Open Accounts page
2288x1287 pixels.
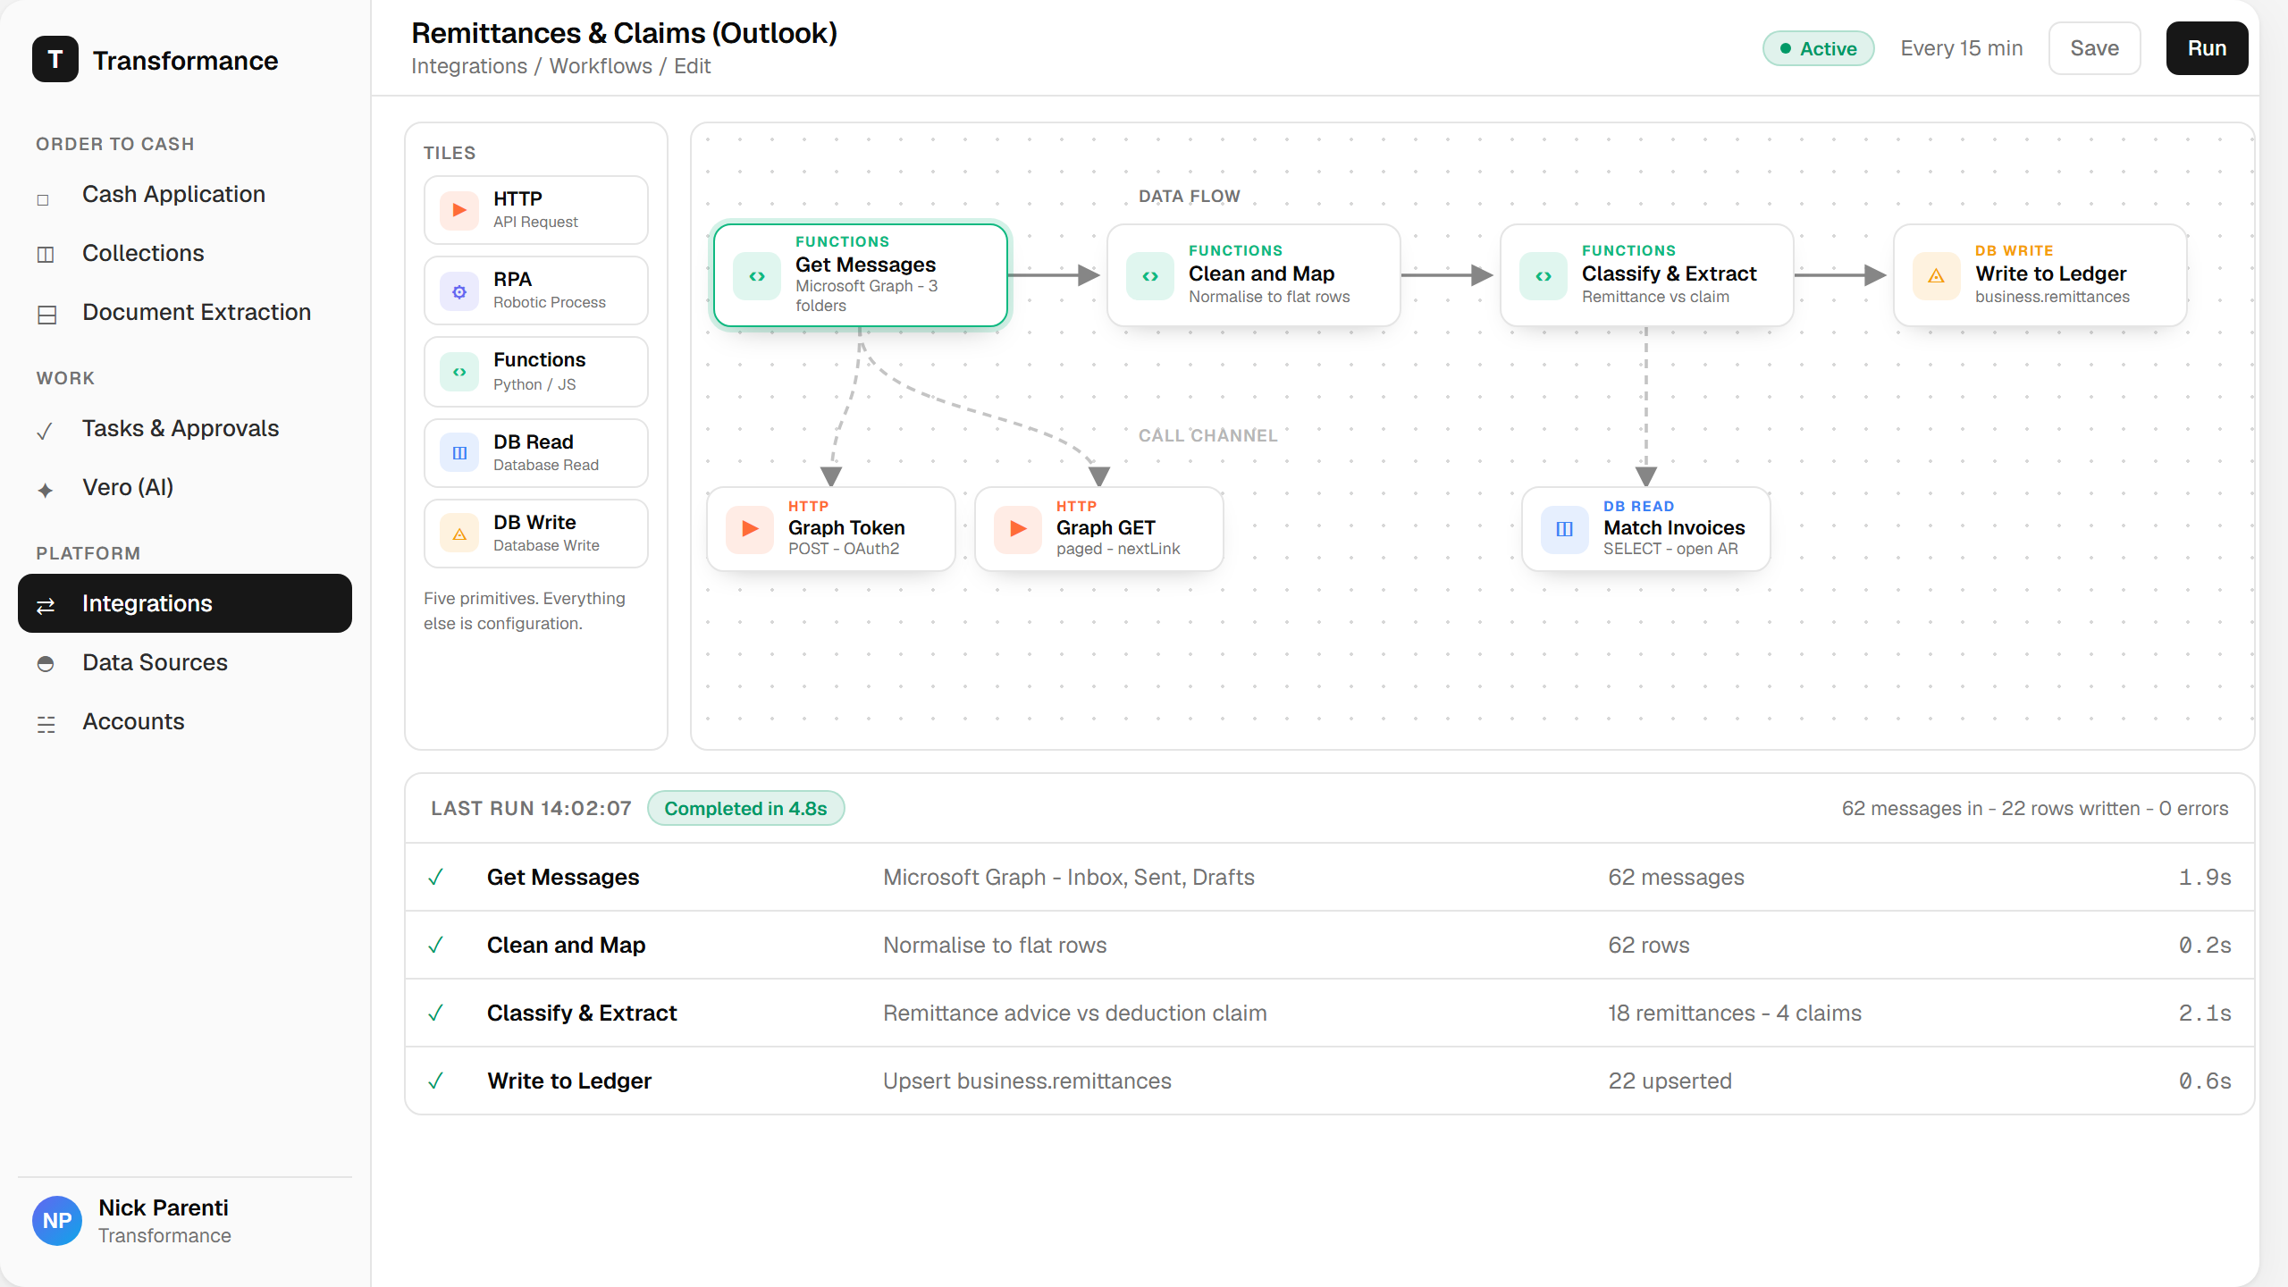(x=185, y=721)
